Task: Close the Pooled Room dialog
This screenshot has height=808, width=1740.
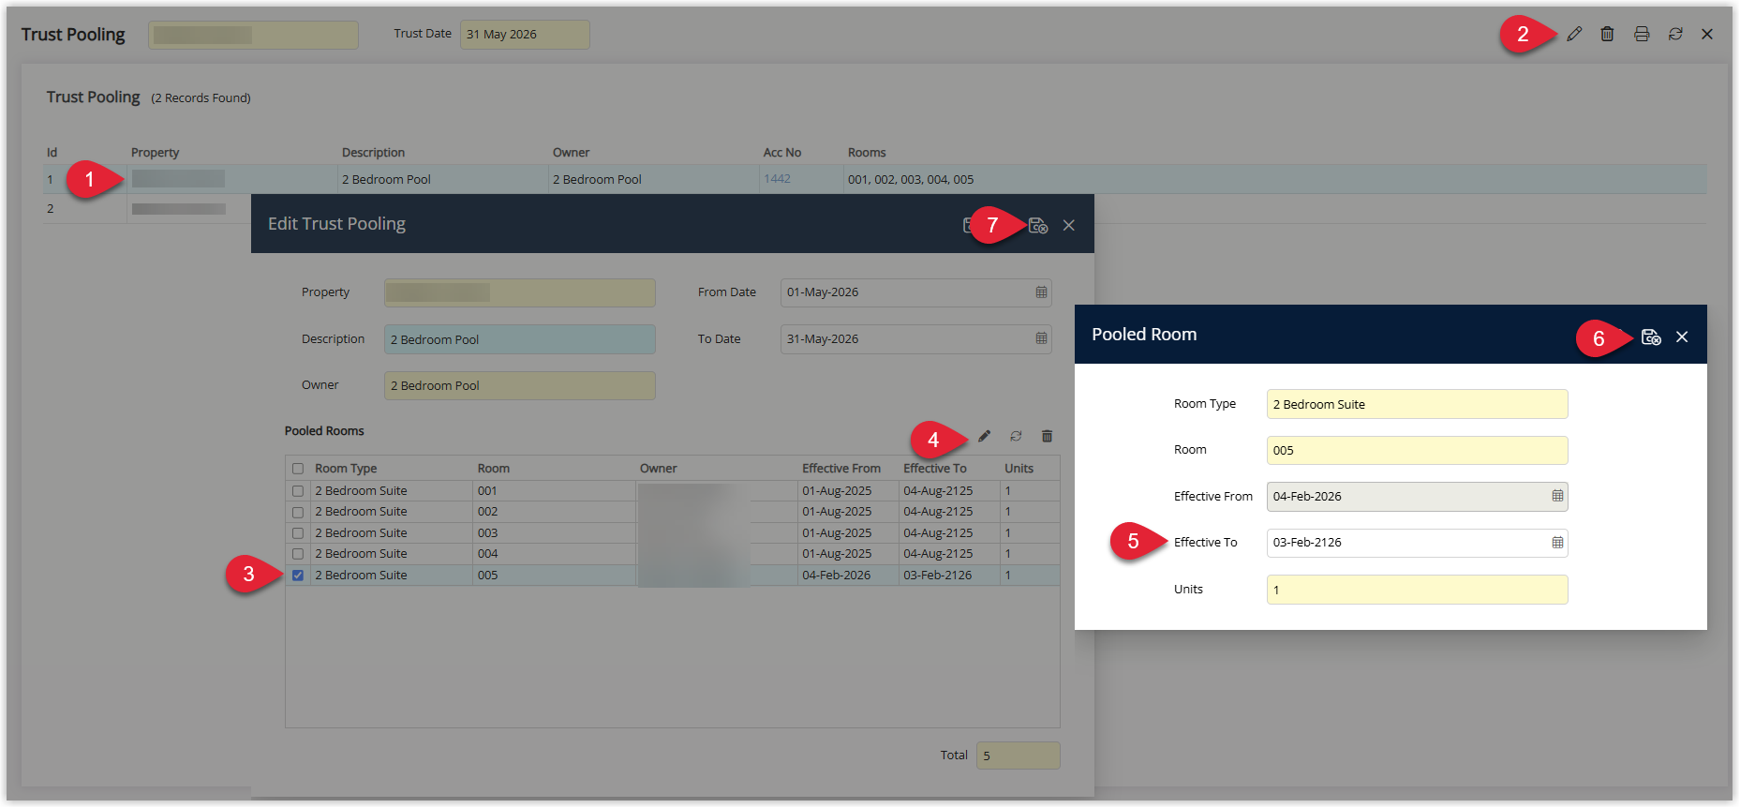Action: pyautogui.click(x=1682, y=337)
